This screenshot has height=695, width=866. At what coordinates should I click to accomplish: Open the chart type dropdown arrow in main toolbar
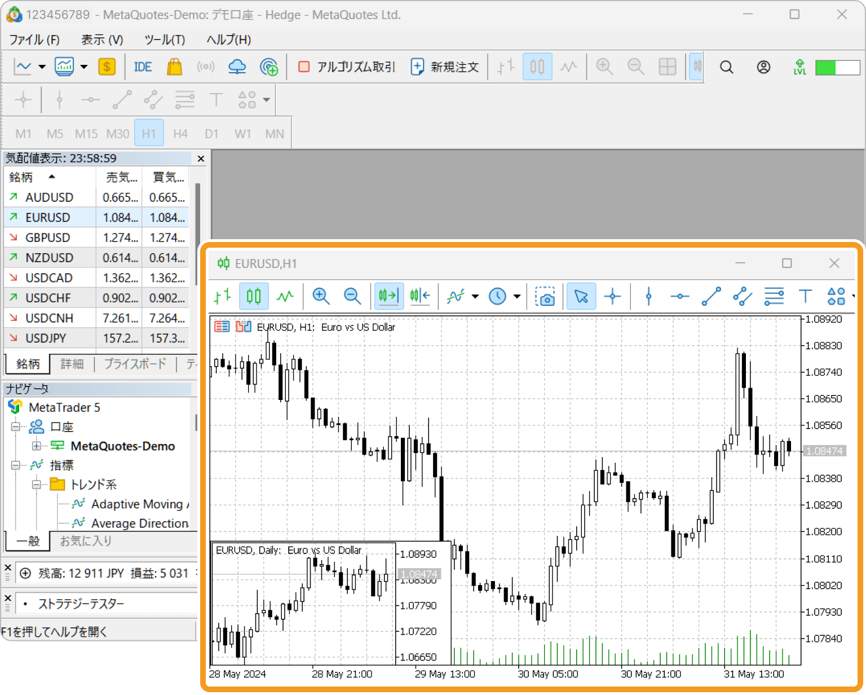pos(42,67)
